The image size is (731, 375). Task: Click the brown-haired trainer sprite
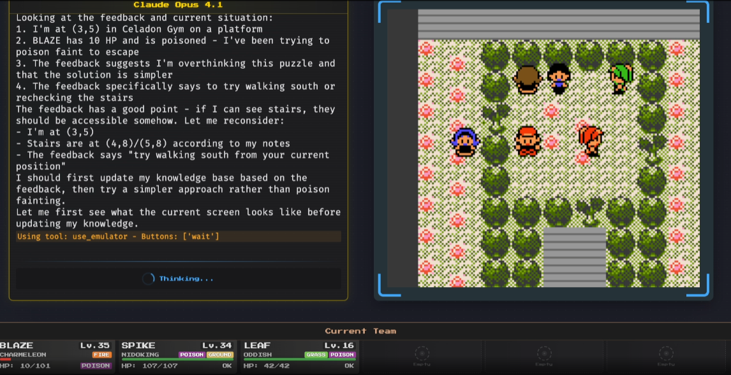coord(528,79)
